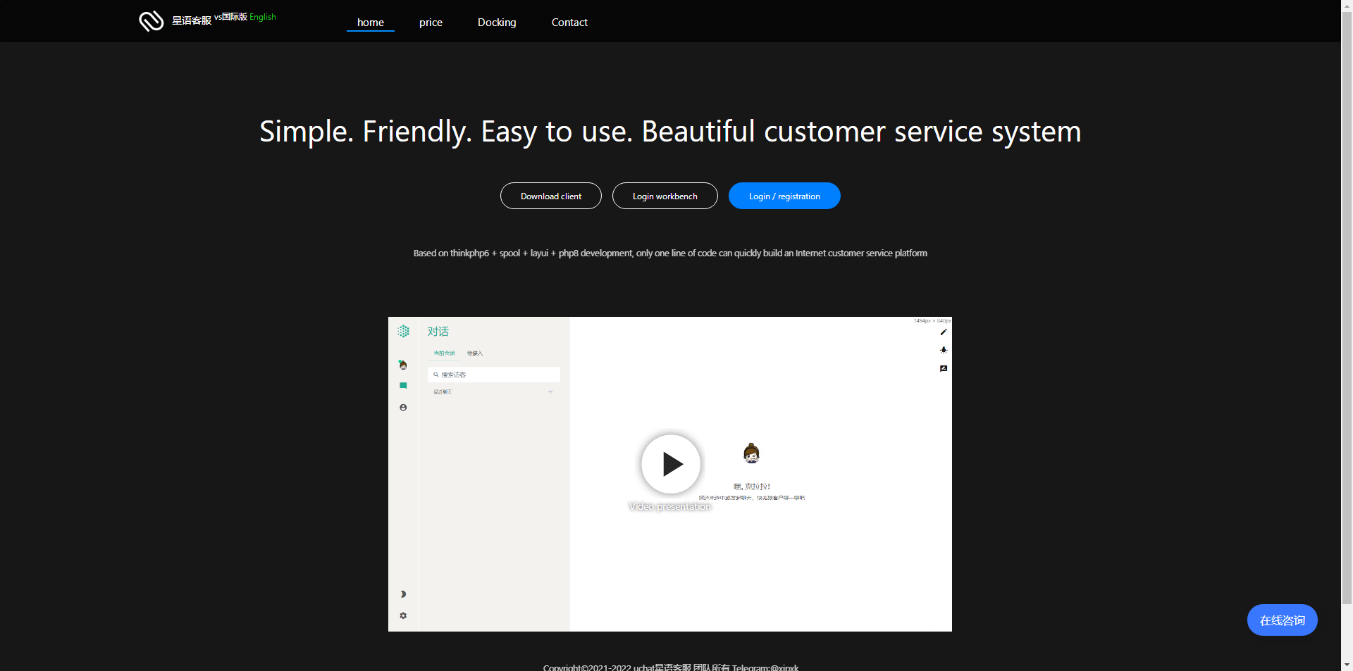Click the user profile icon in sidebar
Viewport: 1353px width, 671px height.
tap(403, 408)
